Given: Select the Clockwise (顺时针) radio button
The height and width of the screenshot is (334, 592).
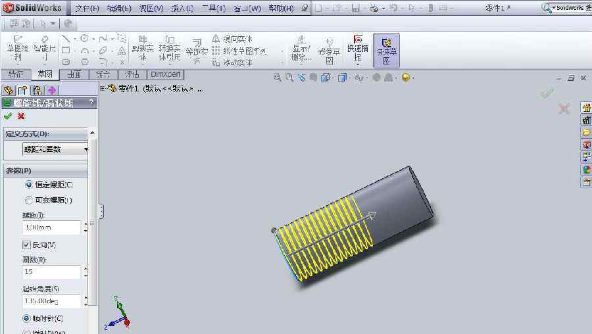Looking at the screenshot, I should [27, 318].
